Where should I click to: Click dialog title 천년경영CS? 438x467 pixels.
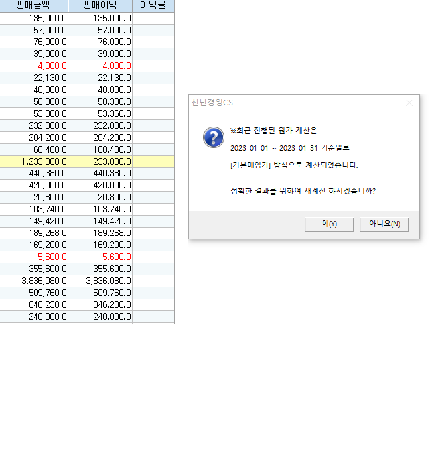212,103
